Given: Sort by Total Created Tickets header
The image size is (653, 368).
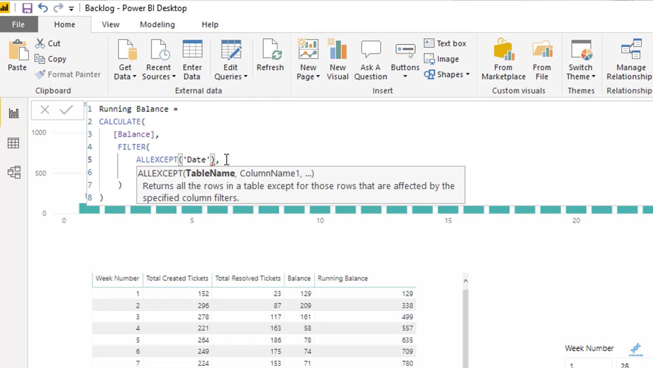Looking at the screenshot, I should click(x=177, y=279).
